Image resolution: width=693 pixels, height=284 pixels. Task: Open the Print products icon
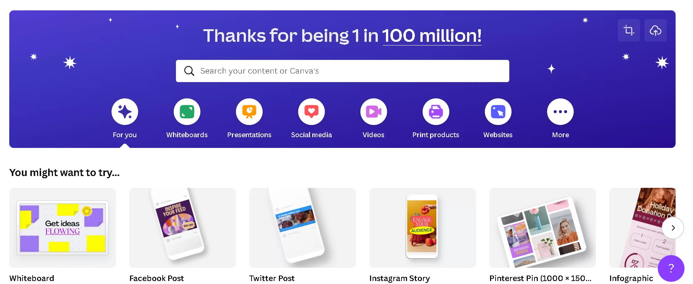click(436, 112)
